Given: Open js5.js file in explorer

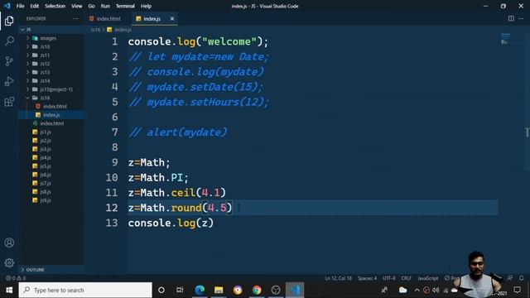Looking at the screenshot, I should click(x=46, y=166).
